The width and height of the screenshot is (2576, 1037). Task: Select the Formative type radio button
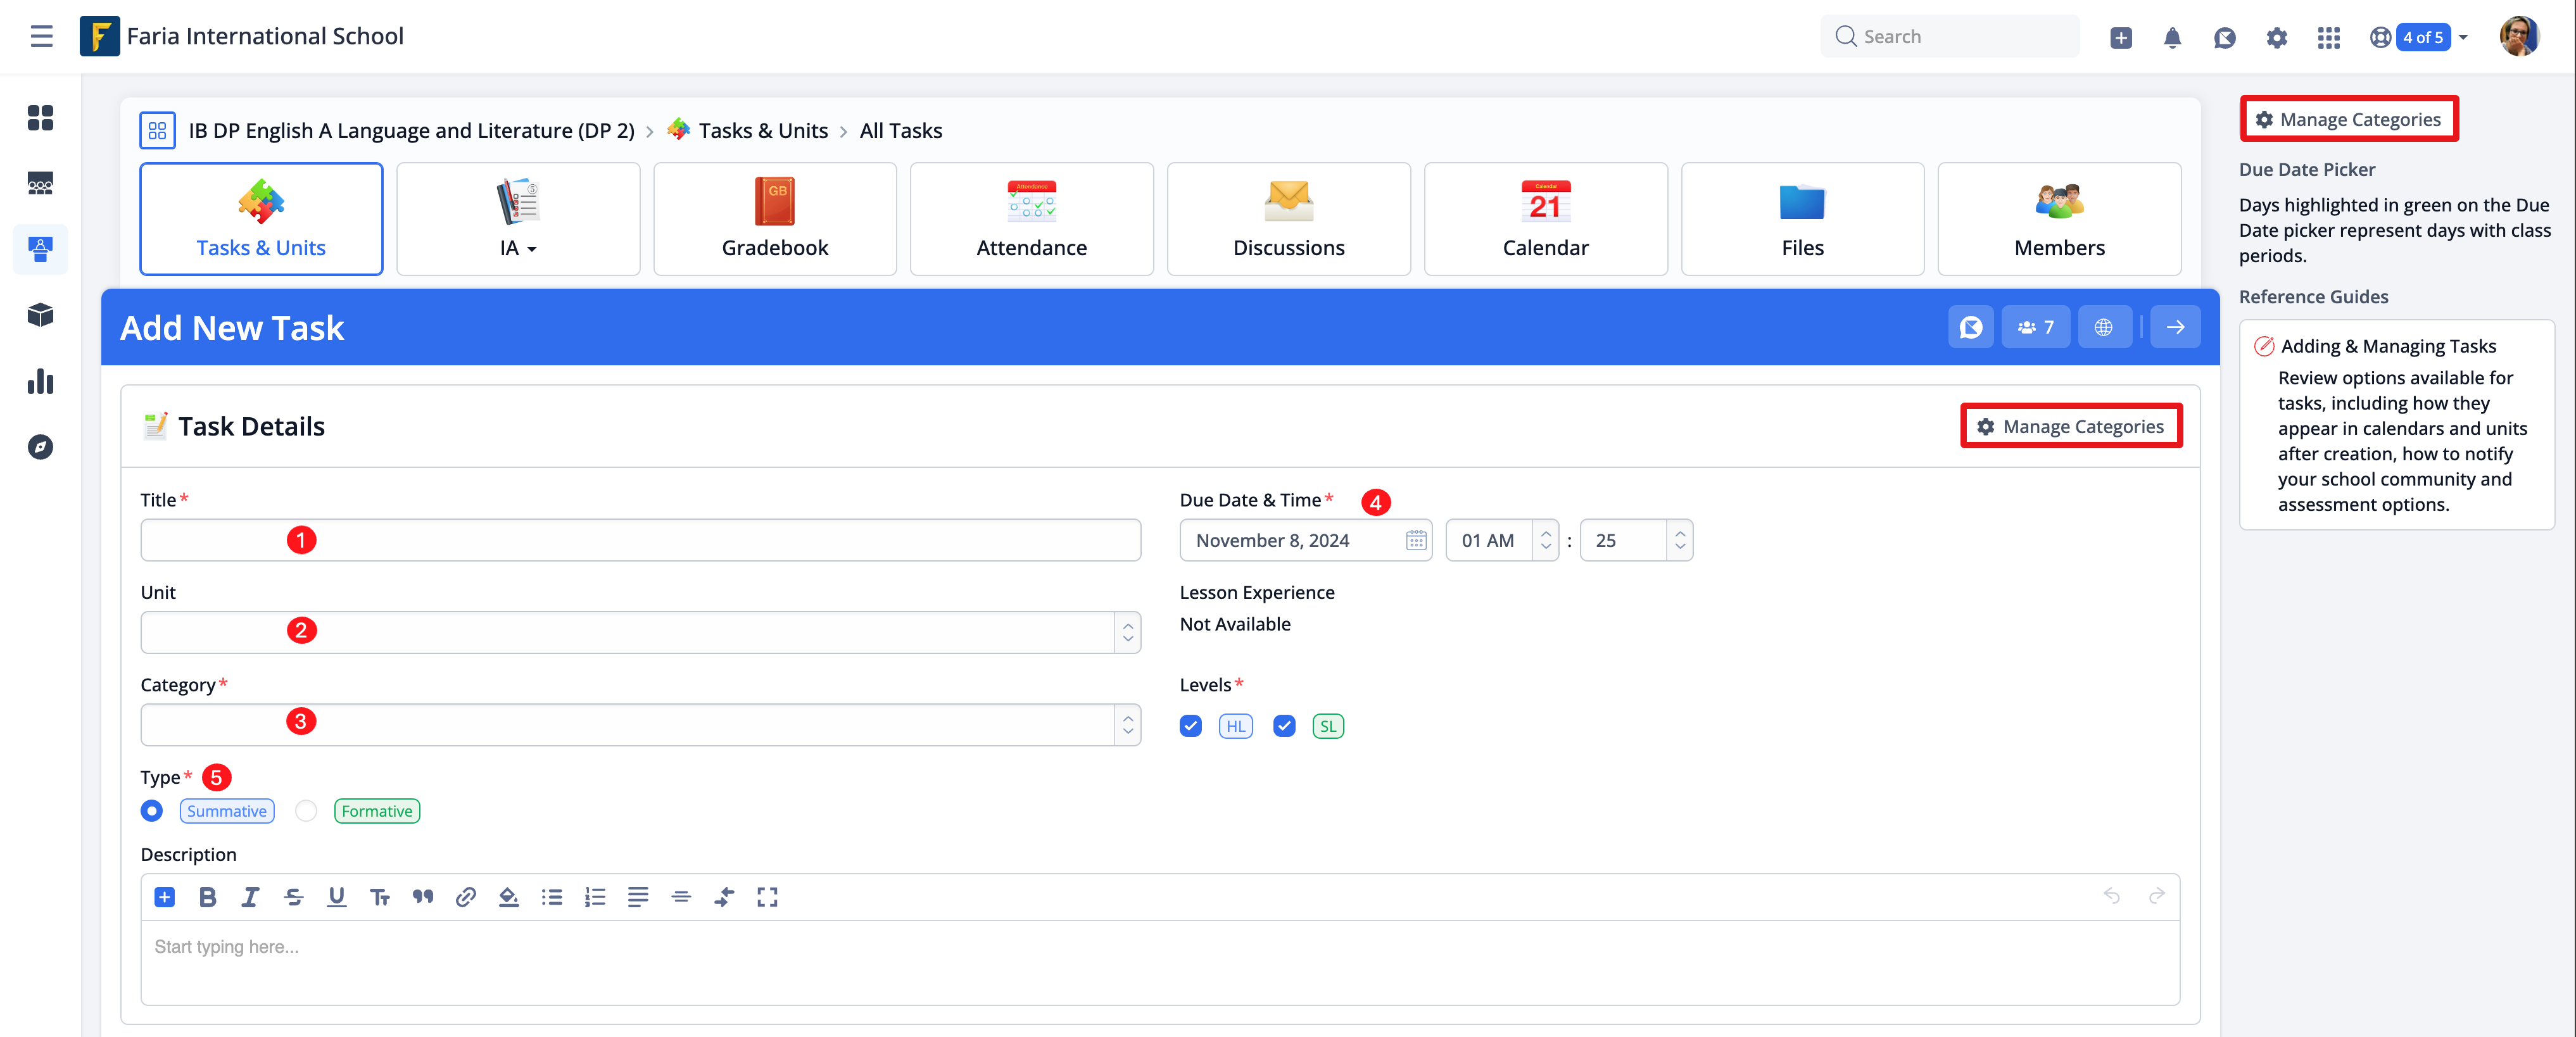[x=306, y=811]
